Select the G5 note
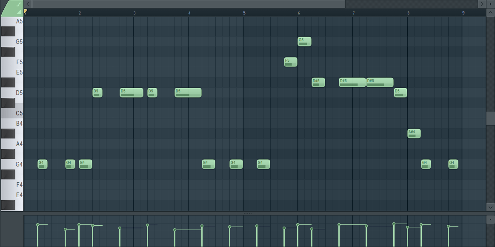The width and height of the screenshot is (495, 247). pyautogui.click(x=304, y=42)
